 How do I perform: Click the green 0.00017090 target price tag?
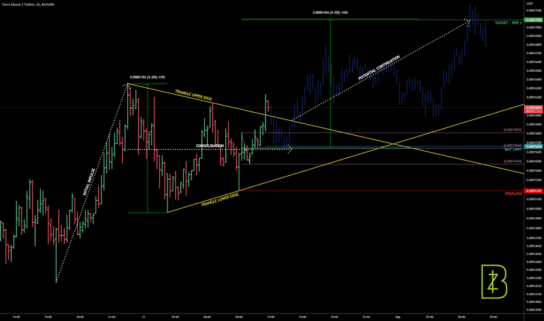534,20
